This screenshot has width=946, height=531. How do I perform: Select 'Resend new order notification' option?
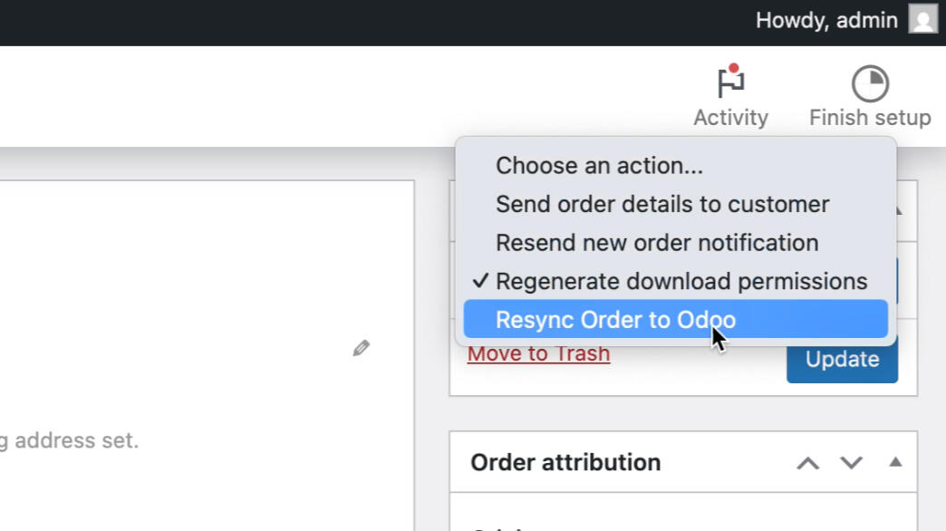click(657, 243)
